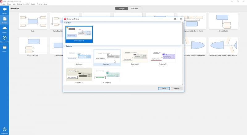Select the Carte map structure thumbnail
The image size is (247, 135).
click(x=33, y=21)
